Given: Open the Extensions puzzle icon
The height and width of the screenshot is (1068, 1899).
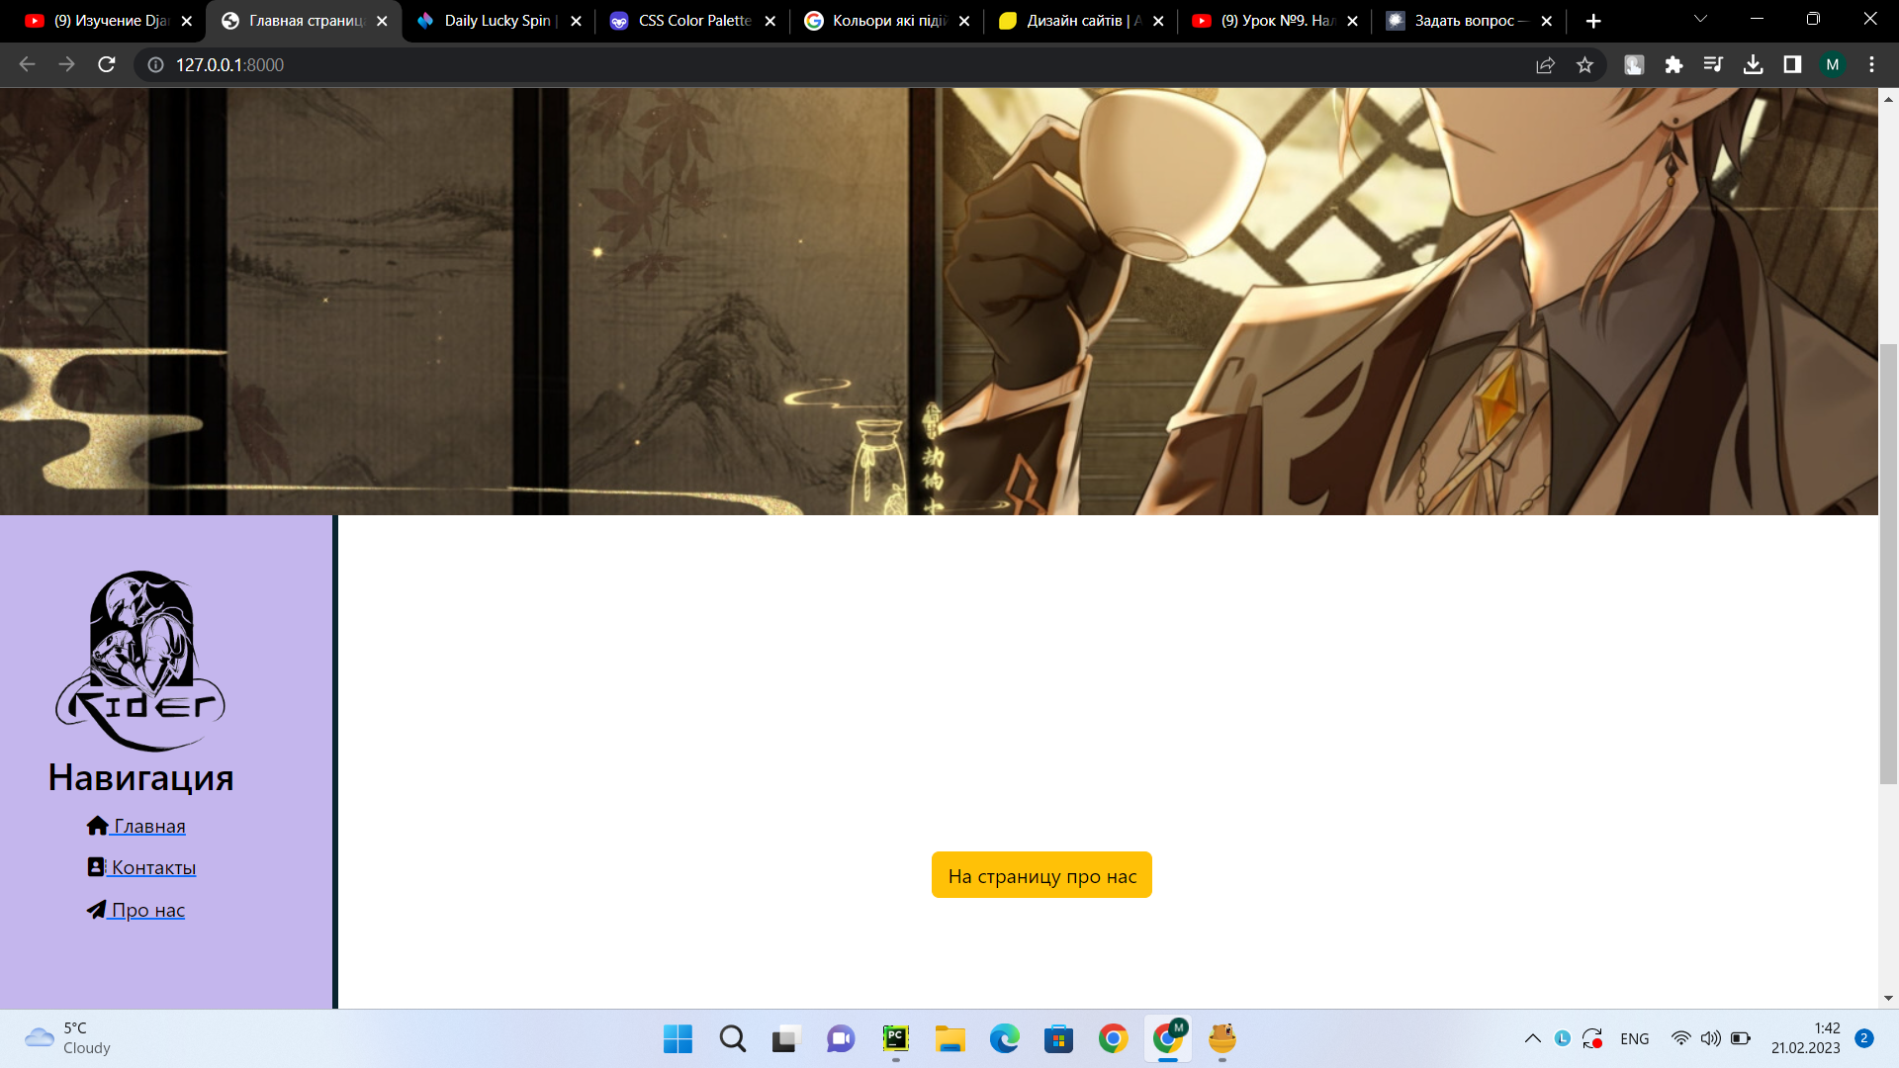Looking at the screenshot, I should coord(1673,64).
